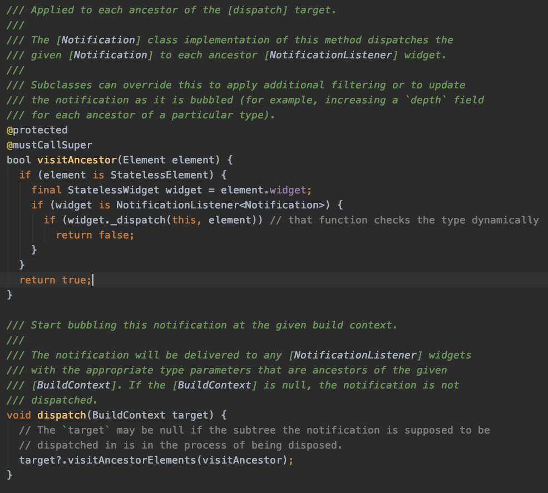
Task: Click the 'final' keyword
Action: 46,190
